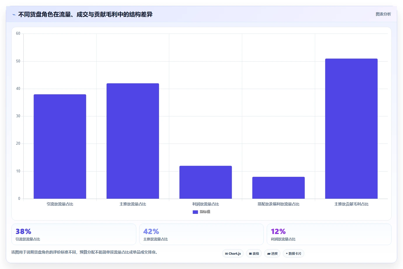Click the 进度 tag chip
The image size is (403, 269).
[272, 254]
